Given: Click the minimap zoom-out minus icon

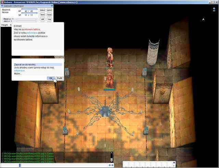Looking at the screenshot, I should (x=214, y=11).
